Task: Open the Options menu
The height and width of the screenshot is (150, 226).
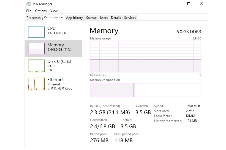Action: pos(41,11)
